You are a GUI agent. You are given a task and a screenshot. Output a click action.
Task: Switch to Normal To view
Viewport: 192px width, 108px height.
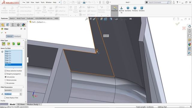point(121,10)
